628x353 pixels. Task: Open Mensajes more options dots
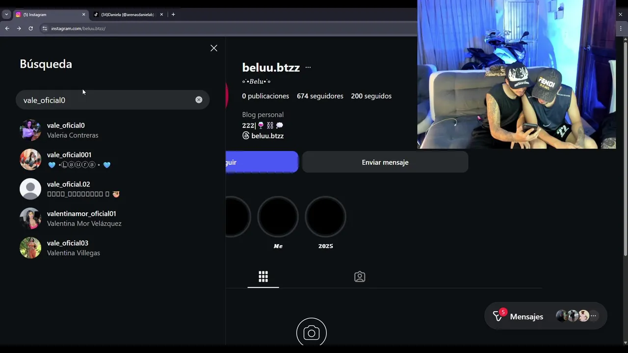593,316
